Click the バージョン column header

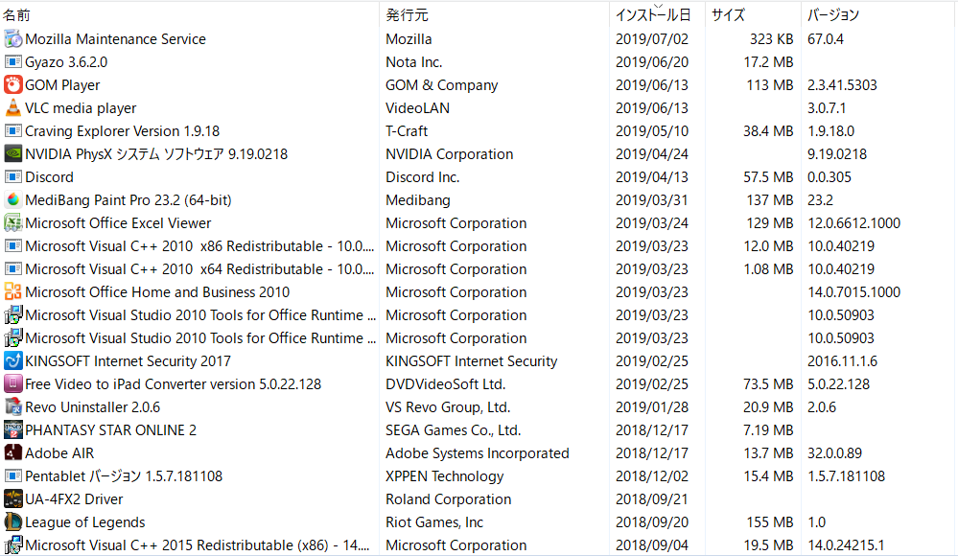833,15
